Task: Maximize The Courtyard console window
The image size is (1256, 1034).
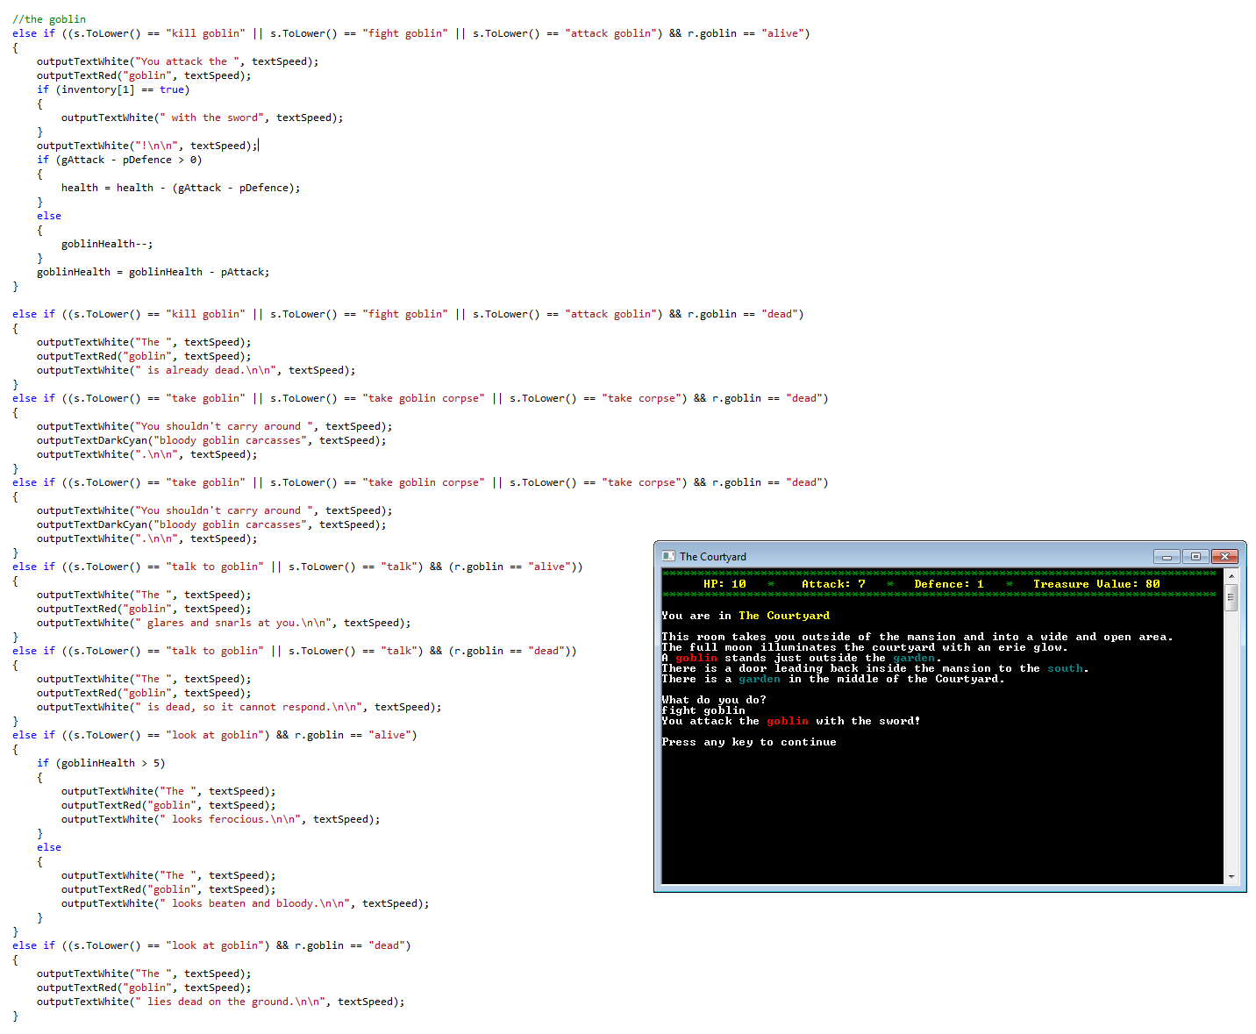Action: [x=1195, y=556]
